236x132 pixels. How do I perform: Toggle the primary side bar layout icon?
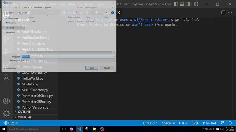click(x=176, y=4)
